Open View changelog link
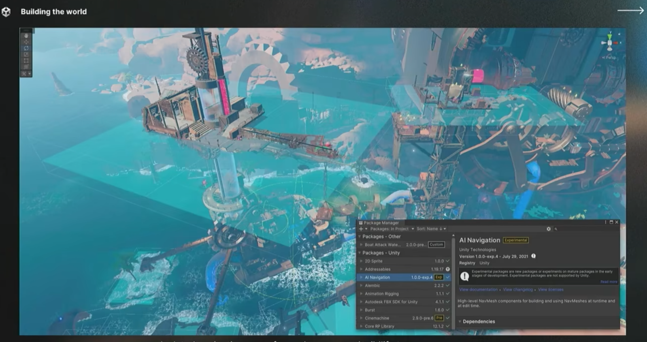Image resolution: width=647 pixels, height=342 pixels. click(x=518, y=290)
